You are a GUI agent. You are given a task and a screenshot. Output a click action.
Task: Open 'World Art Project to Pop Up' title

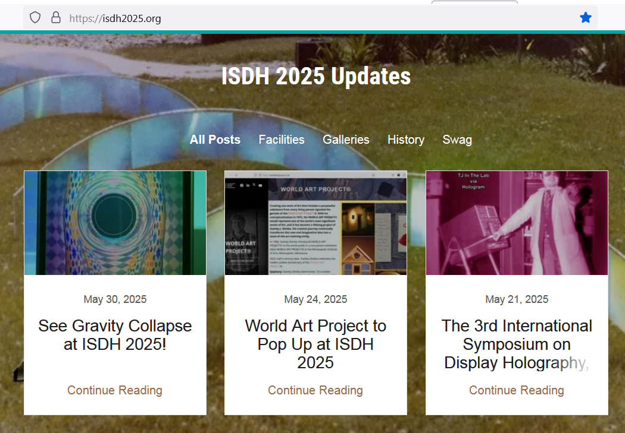click(315, 344)
